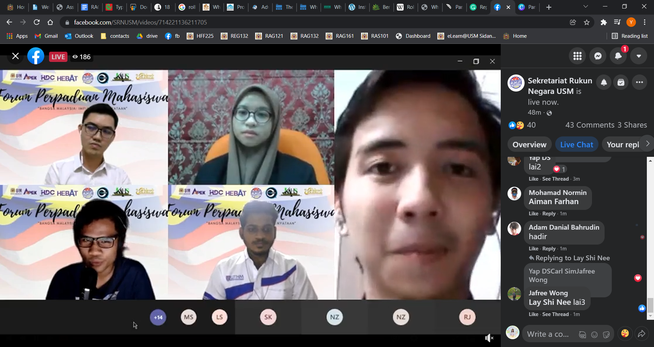The image size is (654, 347).
Task: Open Messenger chat icon
Action: [598, 56]
